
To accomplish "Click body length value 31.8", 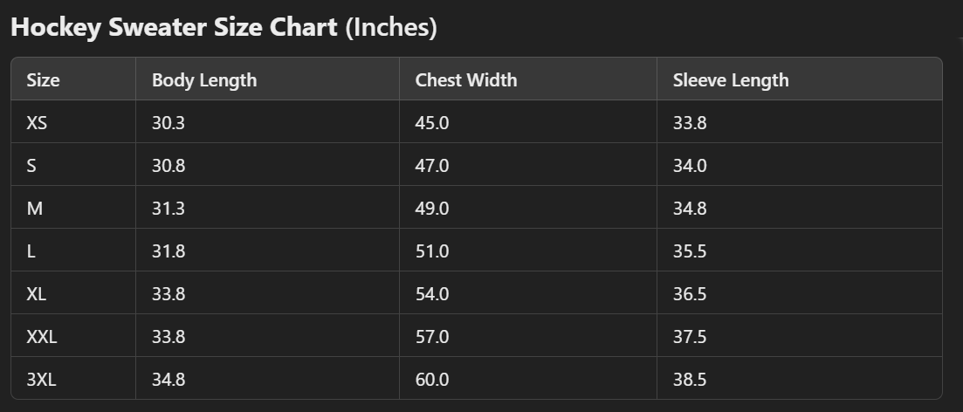I will click(169, 251).
